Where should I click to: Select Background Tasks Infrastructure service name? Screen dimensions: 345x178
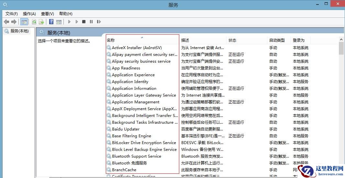145,122
